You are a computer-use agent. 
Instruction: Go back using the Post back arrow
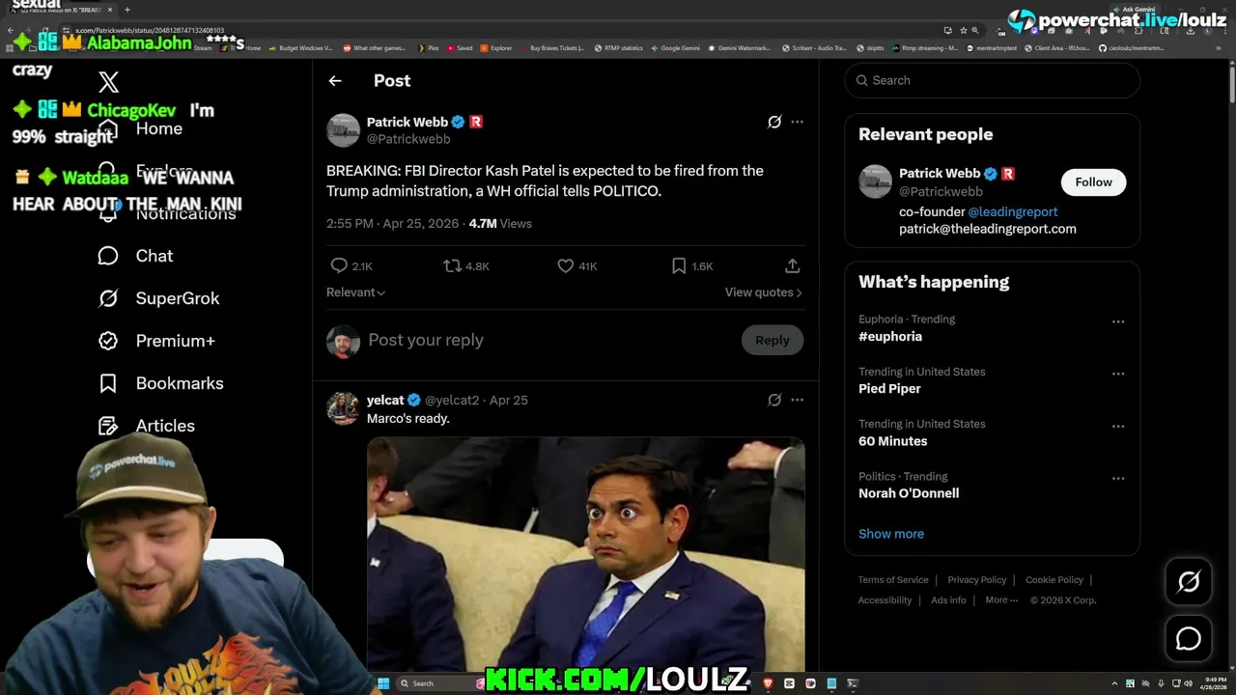335,81
